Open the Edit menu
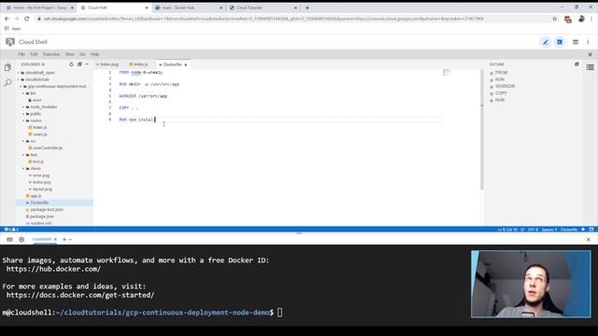This screenshot has height=336, width=598. [x=34, y=54]
